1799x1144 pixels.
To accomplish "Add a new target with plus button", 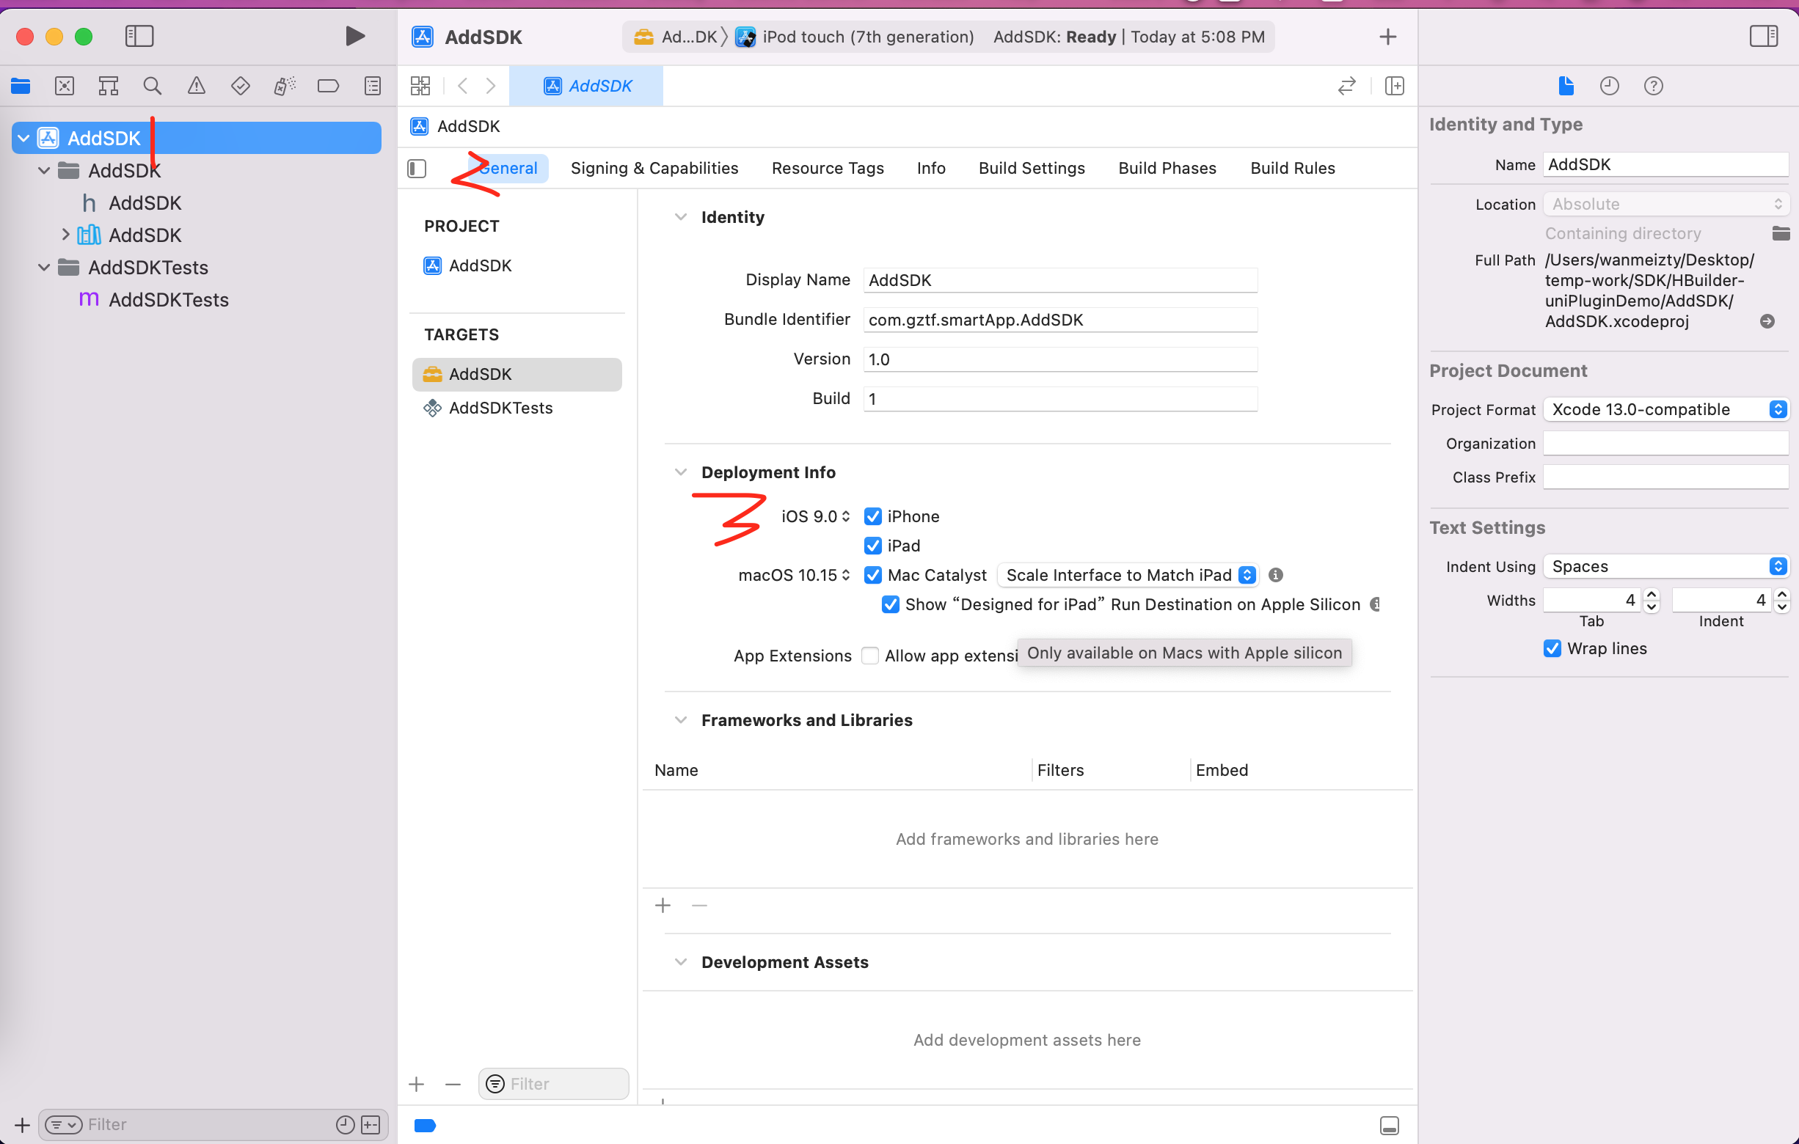I will [417, 1084].
